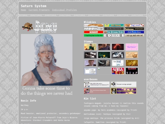Click the aoyama yuga kin entry
The height and width of the screenshot is (124, 165).
point(110,110)
